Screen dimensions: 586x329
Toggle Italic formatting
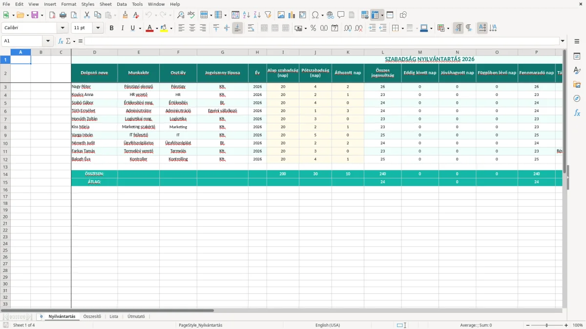[122, 28]
